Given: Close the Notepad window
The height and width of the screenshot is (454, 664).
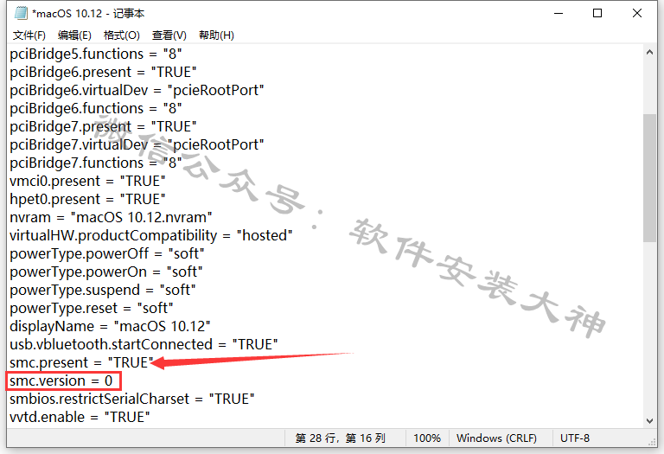Looking at the screenshot, I should [x=637, y=13].
